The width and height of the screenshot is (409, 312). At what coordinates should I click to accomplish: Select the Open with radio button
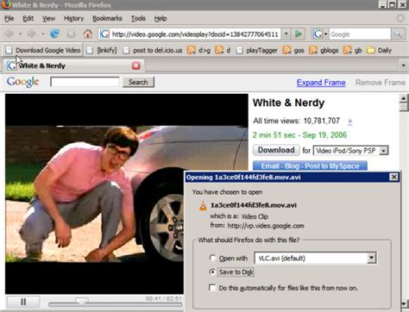pyautogui.click(x=212, y=258)
